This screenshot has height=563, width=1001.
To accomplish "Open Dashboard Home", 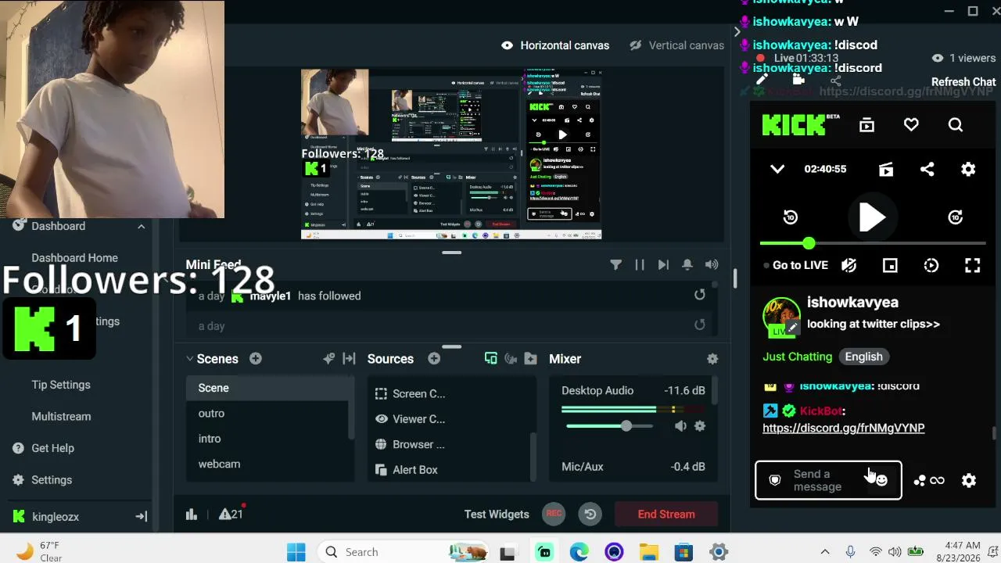I will point(75,258).
